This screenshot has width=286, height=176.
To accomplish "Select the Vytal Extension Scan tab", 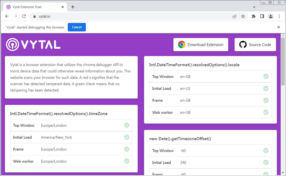I will coord(36,7).
